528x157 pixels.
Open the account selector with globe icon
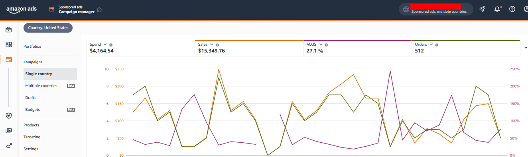[436, 9]
